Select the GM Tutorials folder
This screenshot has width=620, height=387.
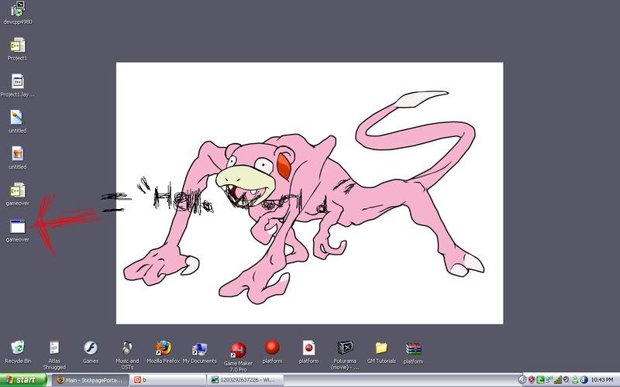[x=381, y=348]
